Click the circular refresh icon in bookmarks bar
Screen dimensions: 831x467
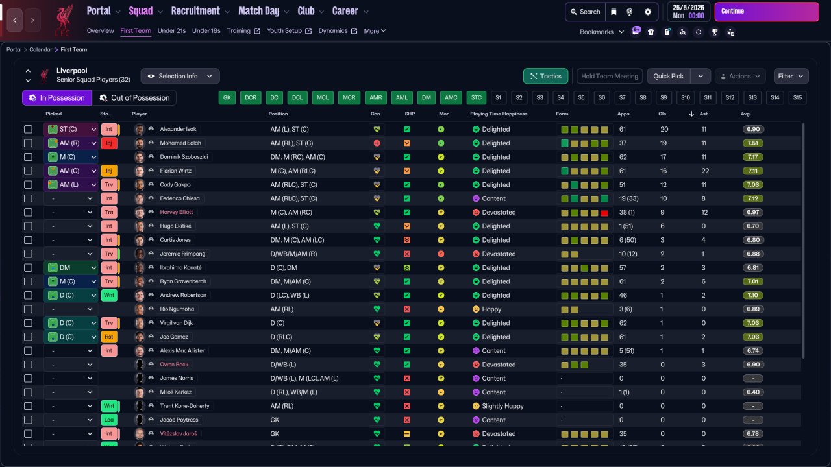point(698,32)
